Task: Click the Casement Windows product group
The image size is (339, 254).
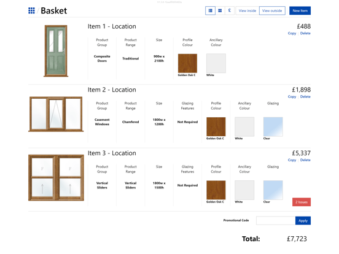Action: (102, 122)
